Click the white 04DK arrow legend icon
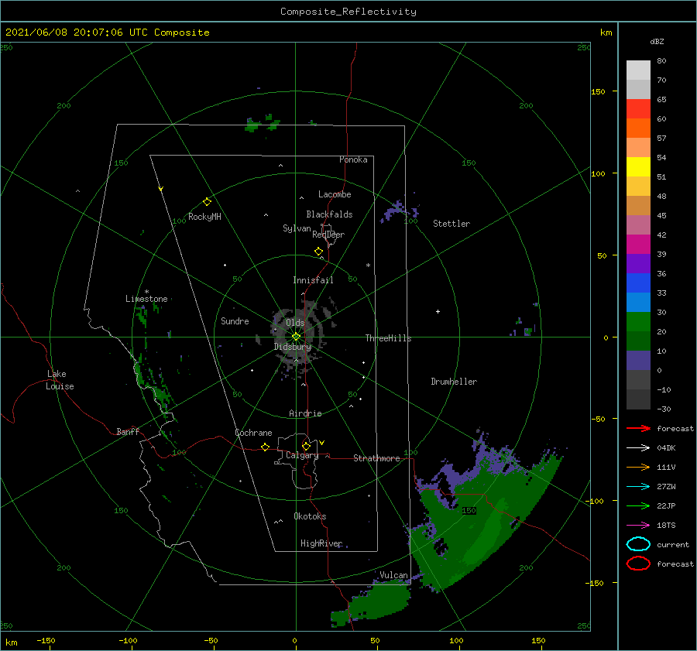This screenshot has width=697, height=651. click(638, 447)
